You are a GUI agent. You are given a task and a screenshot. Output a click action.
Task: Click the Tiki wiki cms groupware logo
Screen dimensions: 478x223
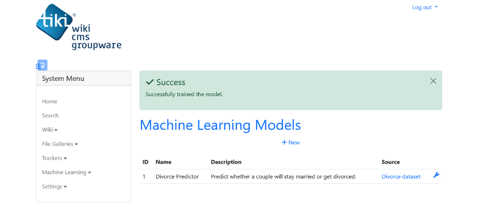(79, 27)
